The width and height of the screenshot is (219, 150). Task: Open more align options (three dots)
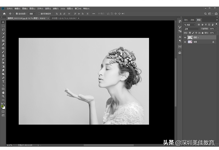coord(94,14)
